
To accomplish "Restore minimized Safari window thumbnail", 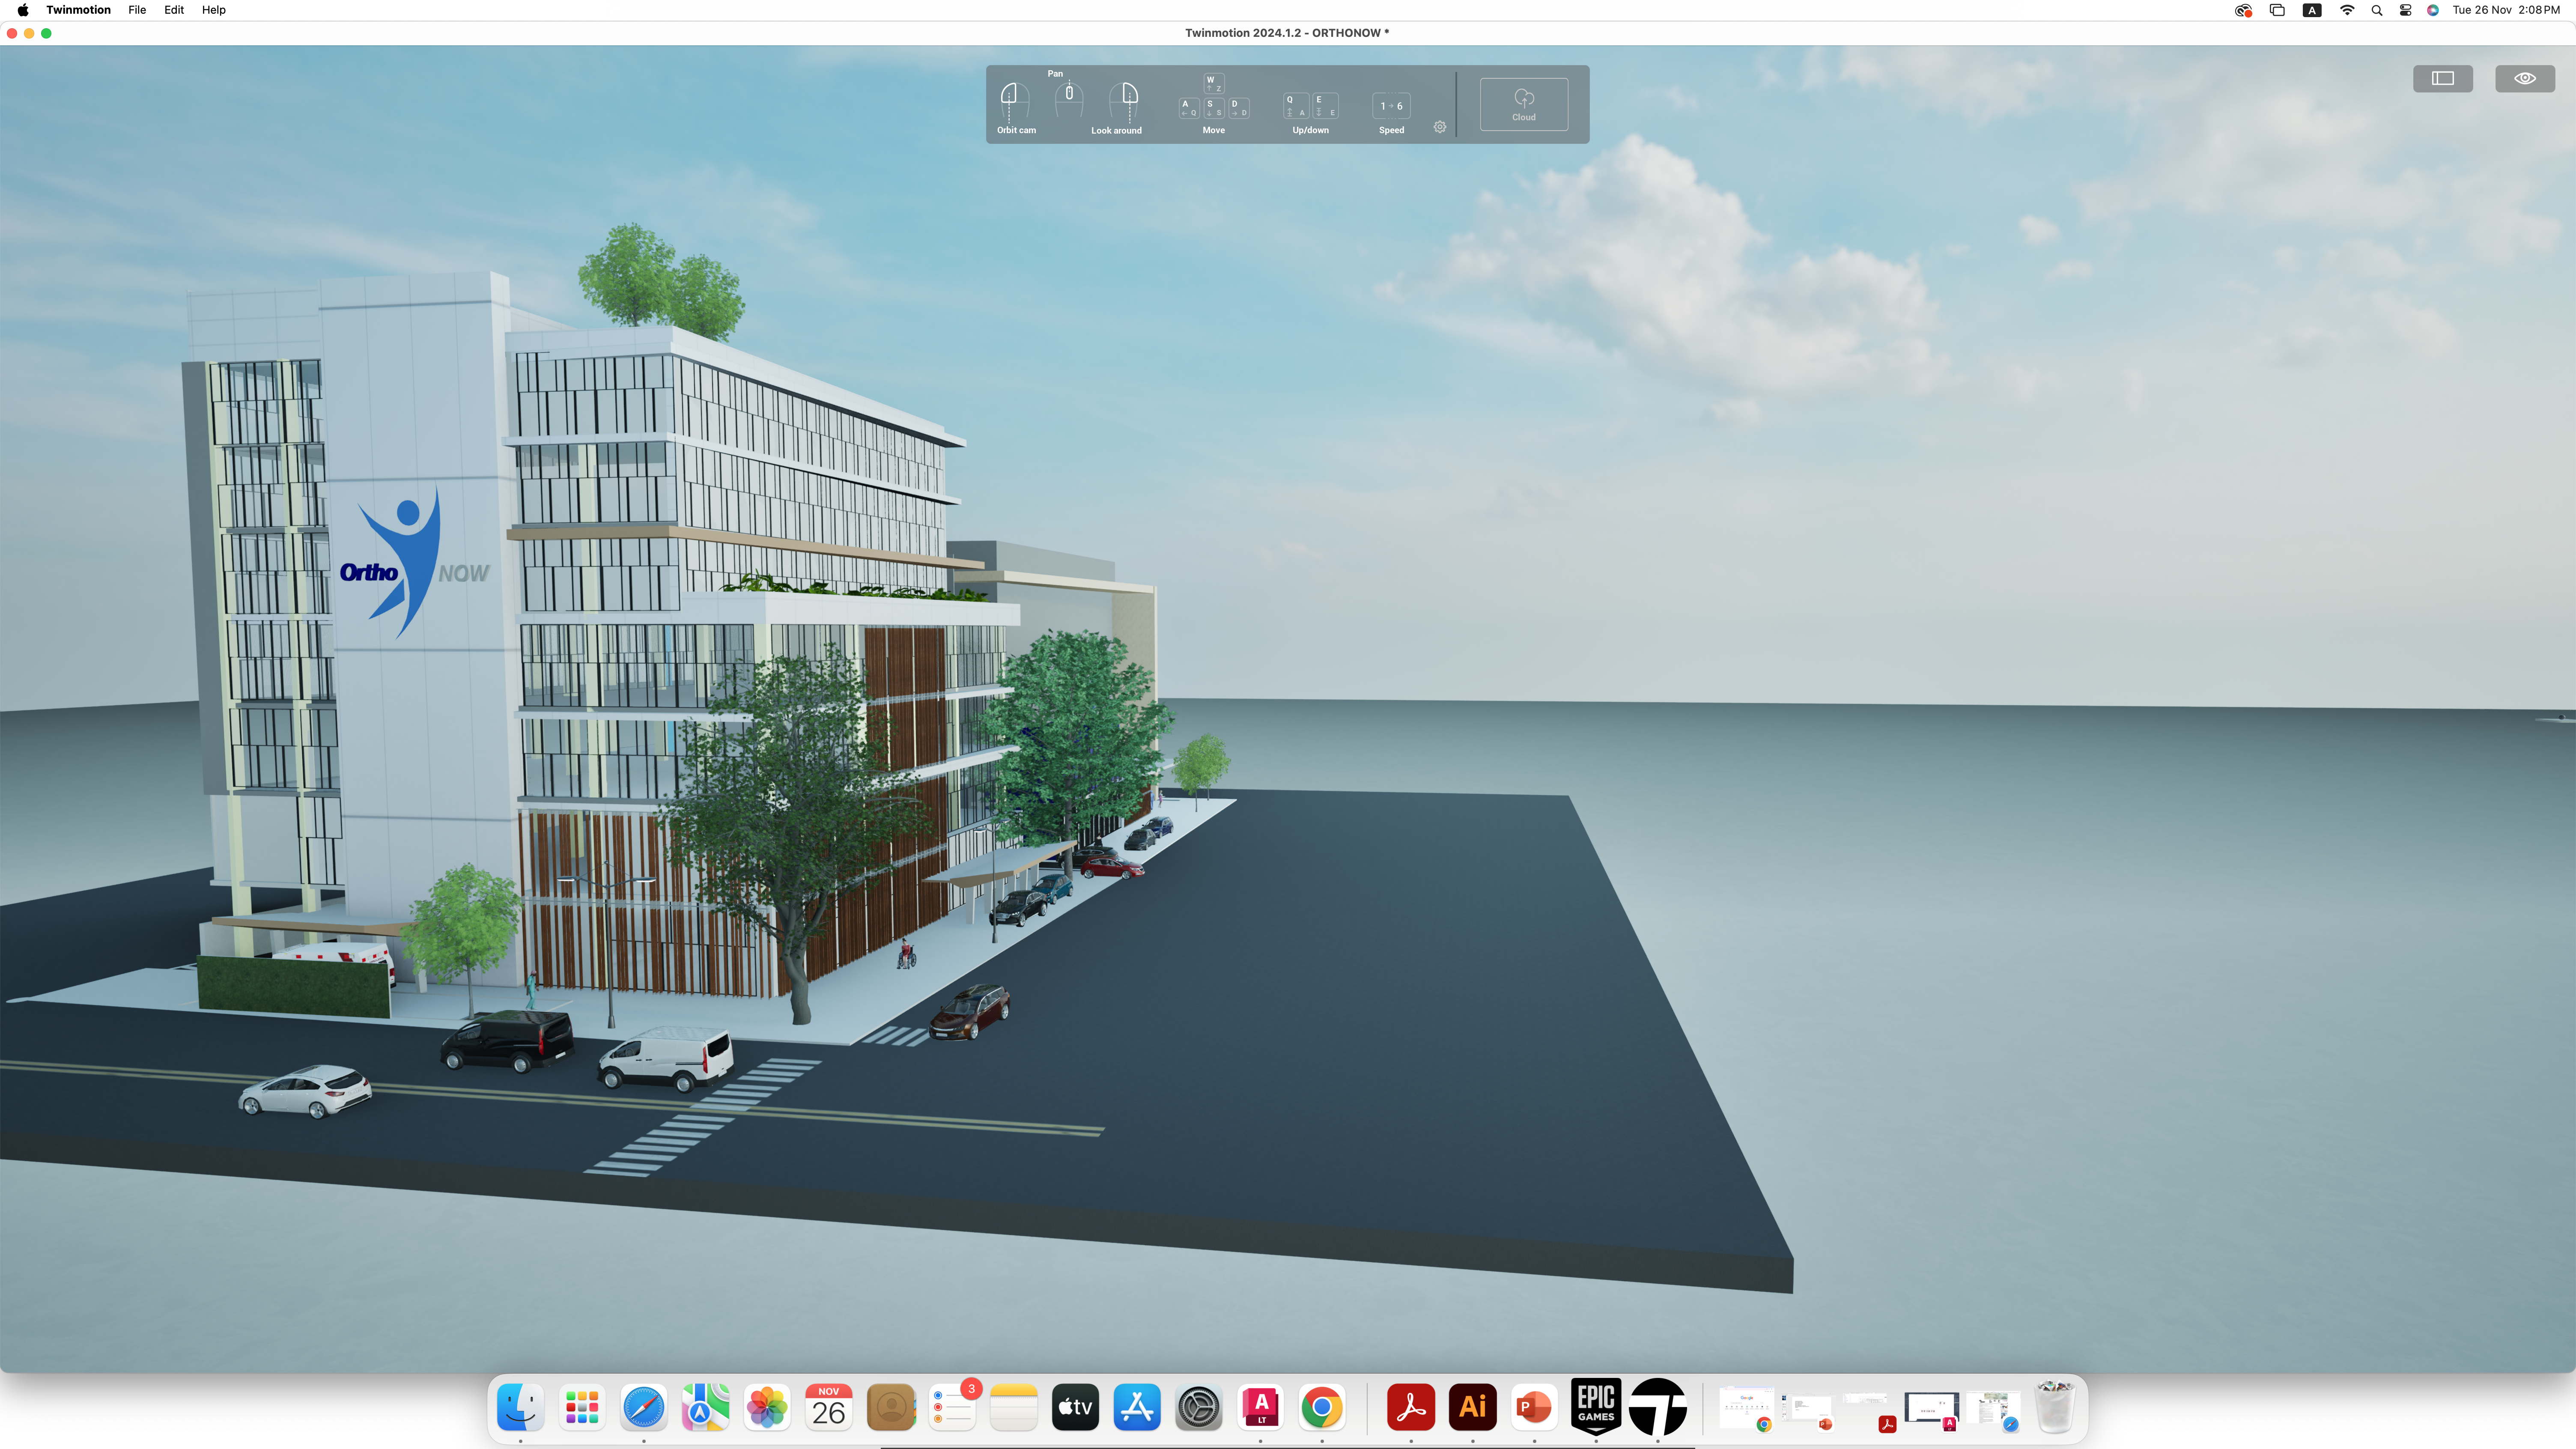I will tap(1993, 1410).
